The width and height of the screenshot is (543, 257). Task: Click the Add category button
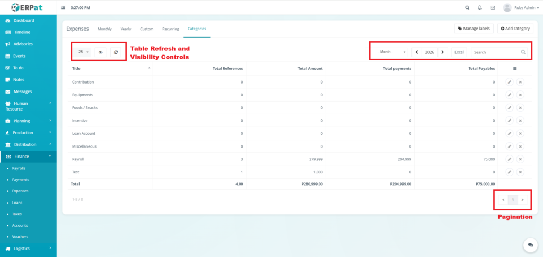[x=515, y=29]
